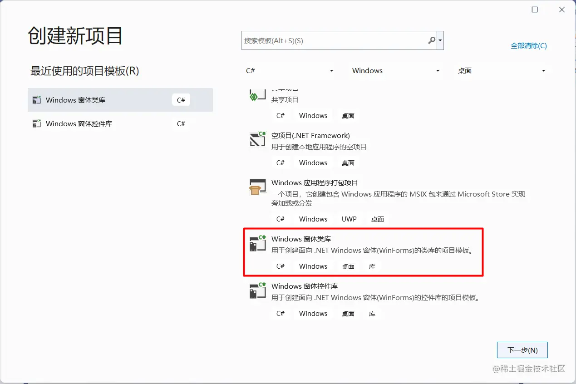Screen dimensions: 576x384
Task: Click the Windows 应用程序打包项目 box icon
Action: click(257, 187)
